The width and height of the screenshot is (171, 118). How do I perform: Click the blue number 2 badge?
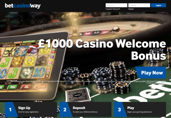point(65,109)
